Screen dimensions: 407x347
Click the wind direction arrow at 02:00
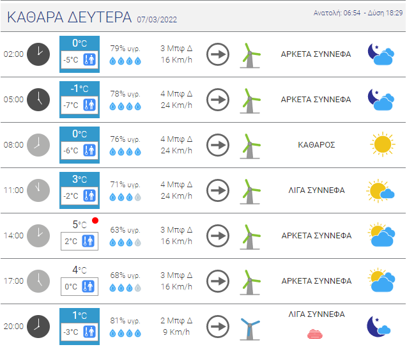tap(218, 54)
